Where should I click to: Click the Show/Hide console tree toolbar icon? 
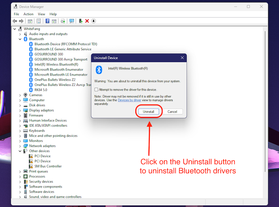tap(30, 21)
